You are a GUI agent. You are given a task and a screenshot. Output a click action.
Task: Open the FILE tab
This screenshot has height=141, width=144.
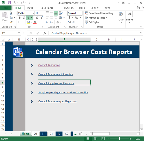[x=6, y=8]
